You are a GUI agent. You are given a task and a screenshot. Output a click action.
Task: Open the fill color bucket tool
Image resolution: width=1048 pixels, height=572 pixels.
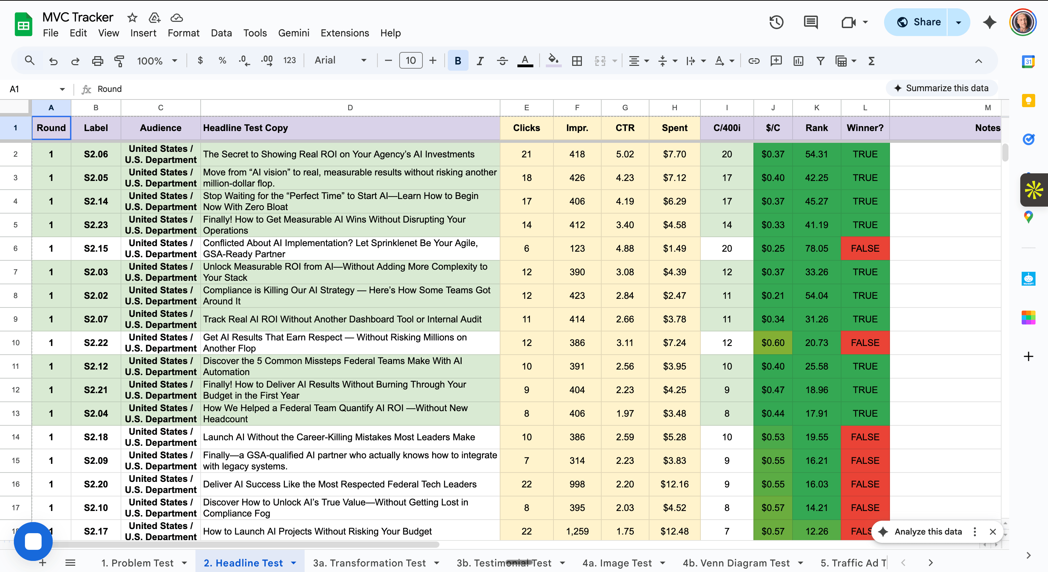pos(553,60)
